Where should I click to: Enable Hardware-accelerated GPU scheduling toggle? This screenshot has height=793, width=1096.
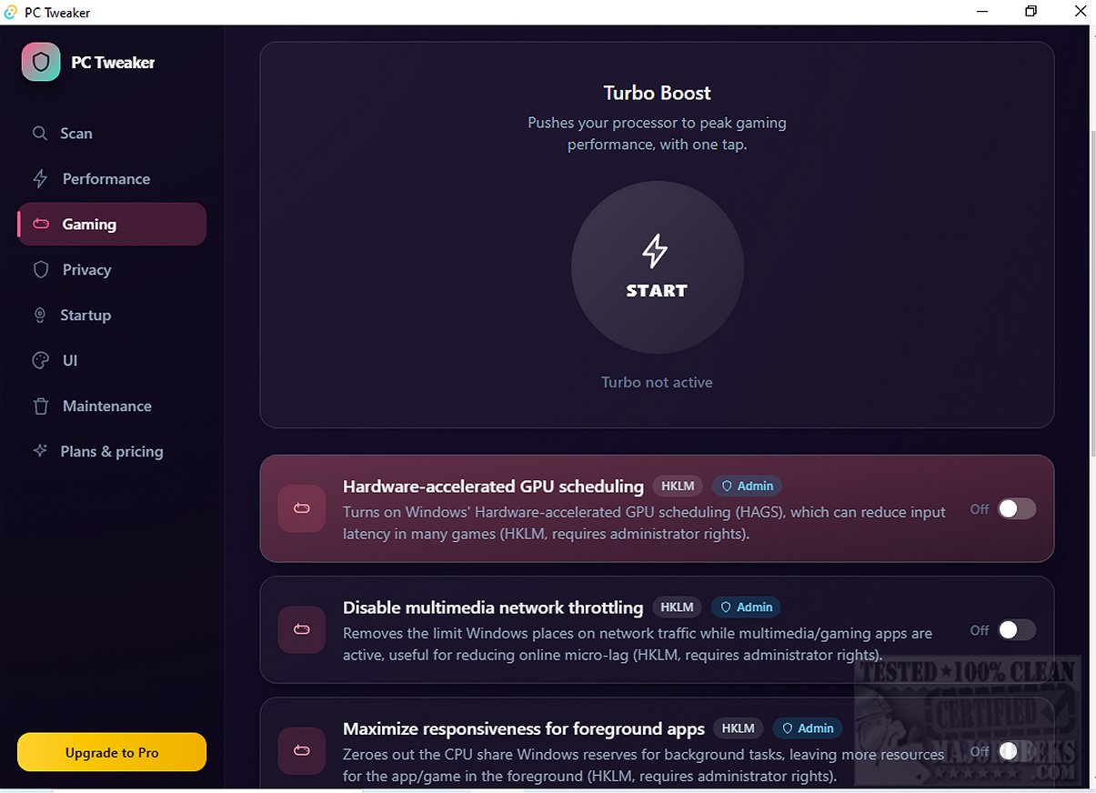1017,509
